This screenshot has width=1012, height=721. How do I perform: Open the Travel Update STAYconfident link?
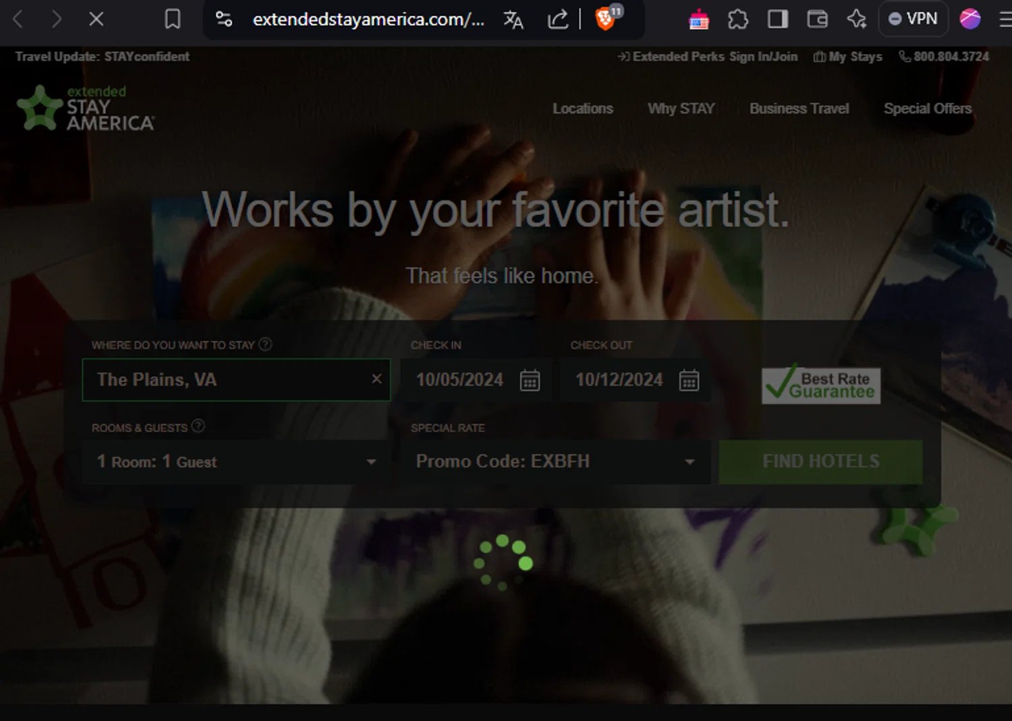click(x=103, y=57)
